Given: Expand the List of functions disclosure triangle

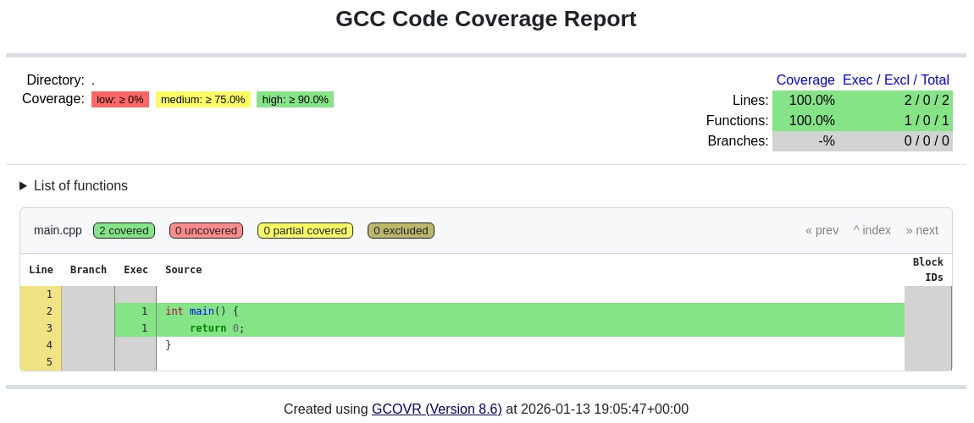Looking at the screenshot, I should (24, 185).
